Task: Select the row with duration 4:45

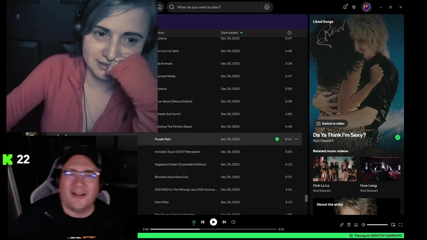Action: pyautogui.click(x=230, y=51)
